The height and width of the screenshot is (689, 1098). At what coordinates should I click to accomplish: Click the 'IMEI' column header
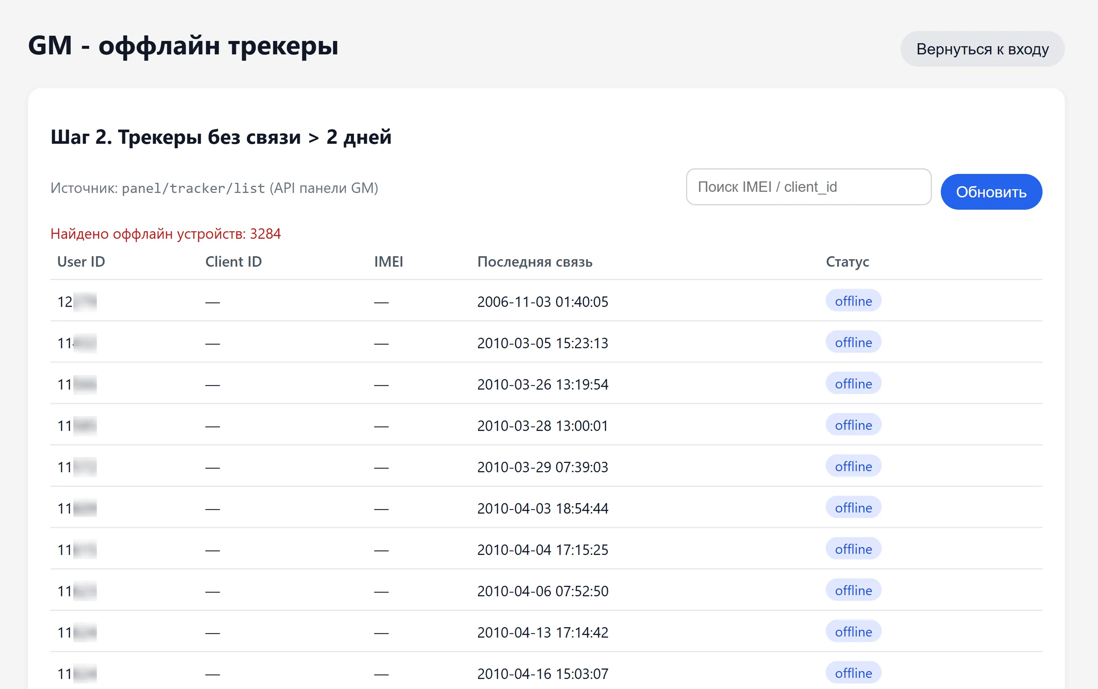point(388,261)
